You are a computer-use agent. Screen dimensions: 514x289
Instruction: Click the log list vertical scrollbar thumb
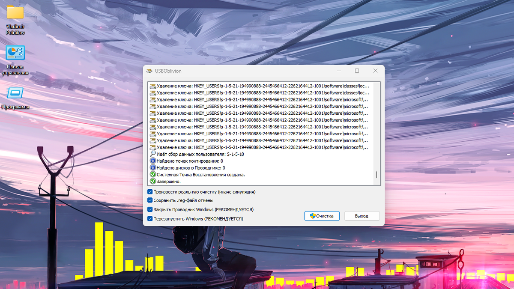377,175
